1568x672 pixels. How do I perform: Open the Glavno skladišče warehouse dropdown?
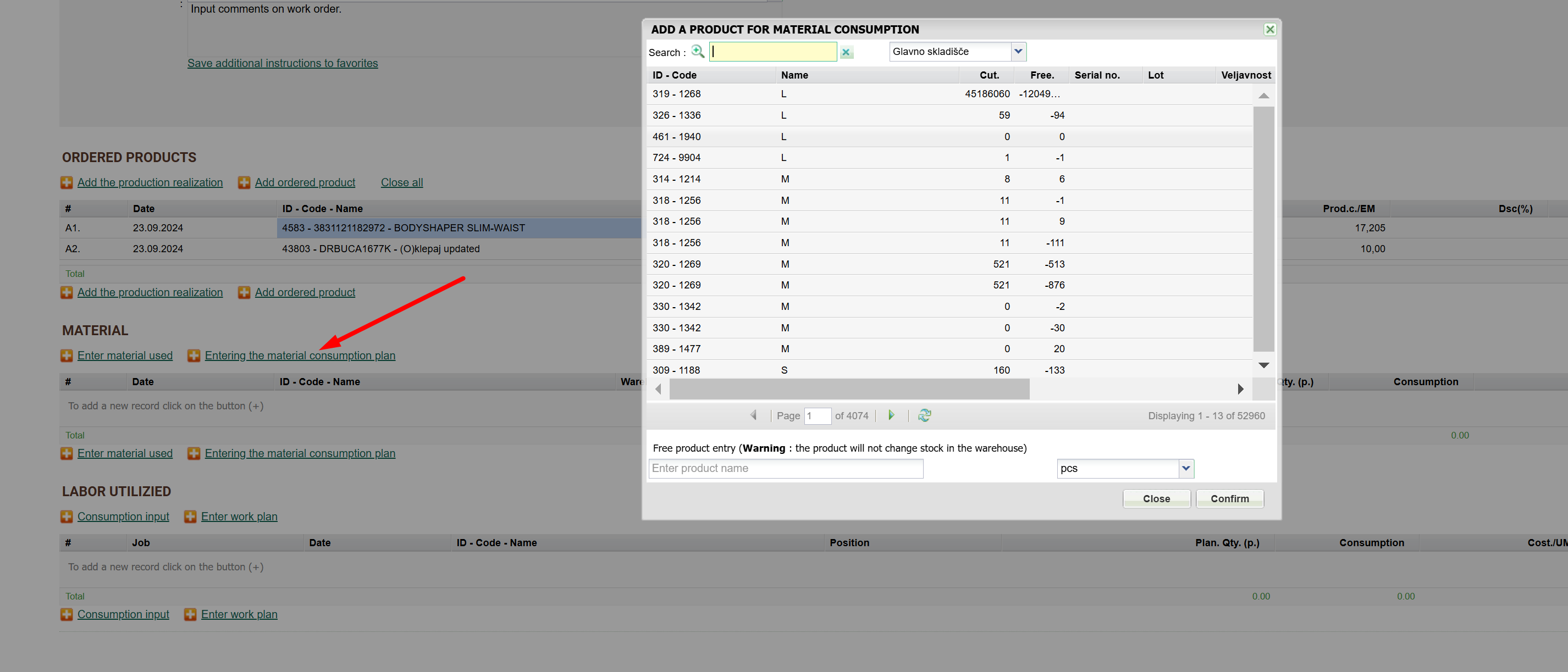click(x=1018, y=52)
